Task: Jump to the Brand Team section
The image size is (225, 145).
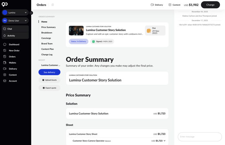Action: pos(47,44)
